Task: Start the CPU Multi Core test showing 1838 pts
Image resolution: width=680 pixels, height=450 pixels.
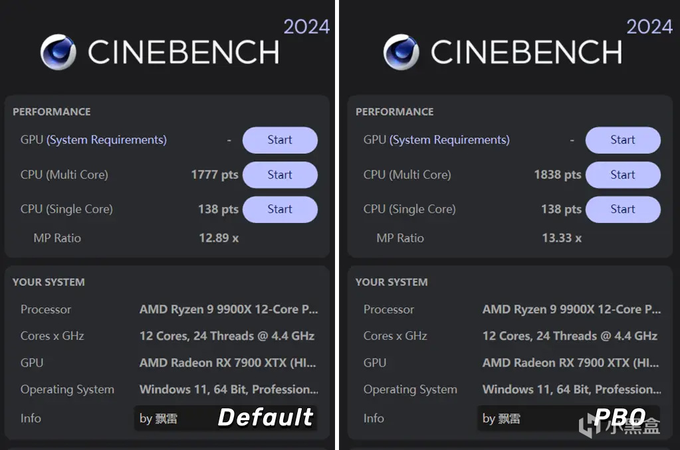Action: (x=623, y=175)
